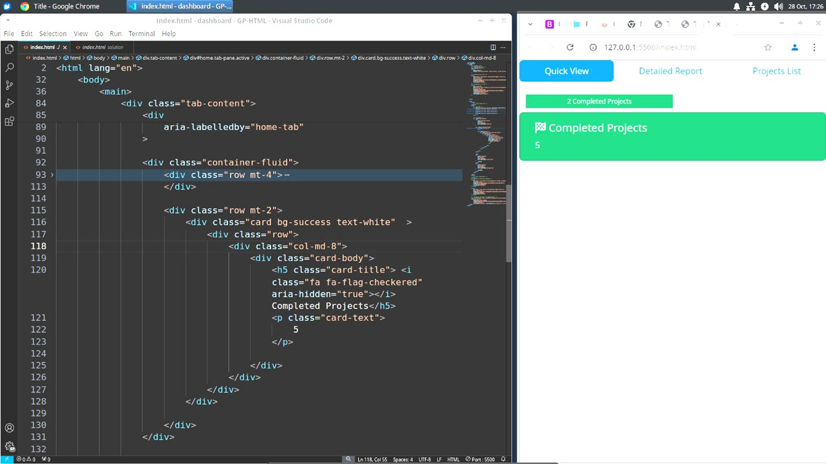Open the Detailed Report tab
The image size is (826, 464).
pos(670,71)
